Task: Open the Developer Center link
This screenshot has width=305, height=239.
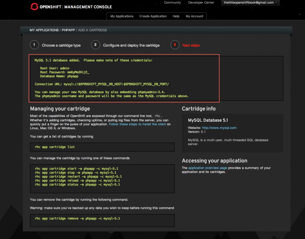Action: [201, 3]
